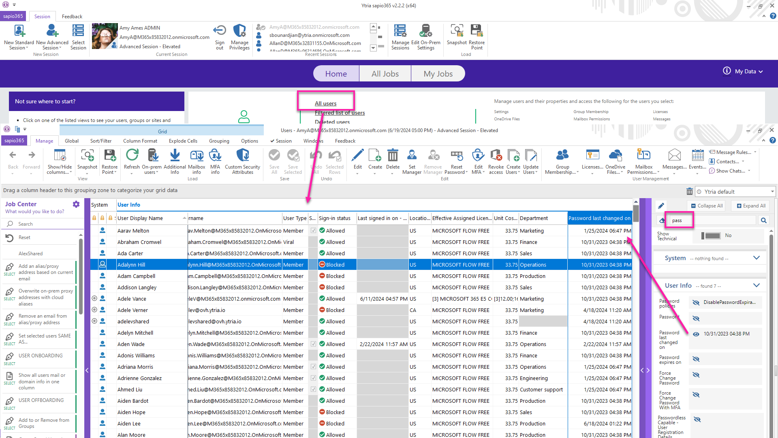
Task: Click the All users link
Action: click(x=325, y=103)
